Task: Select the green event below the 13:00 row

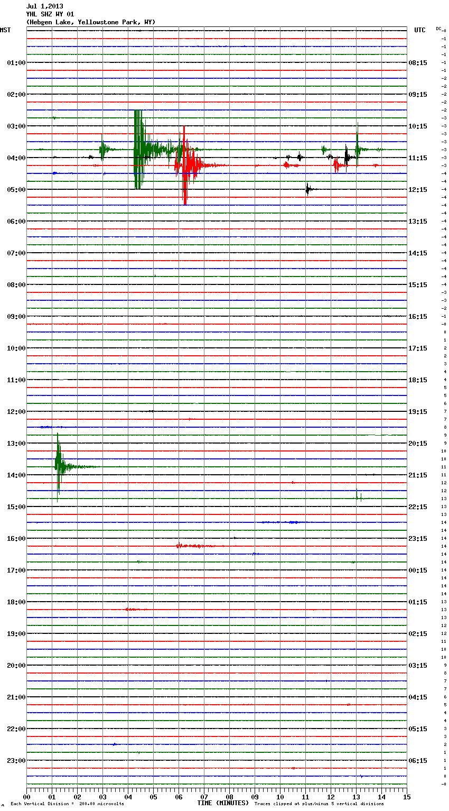Action: click(x=59, y=466)
